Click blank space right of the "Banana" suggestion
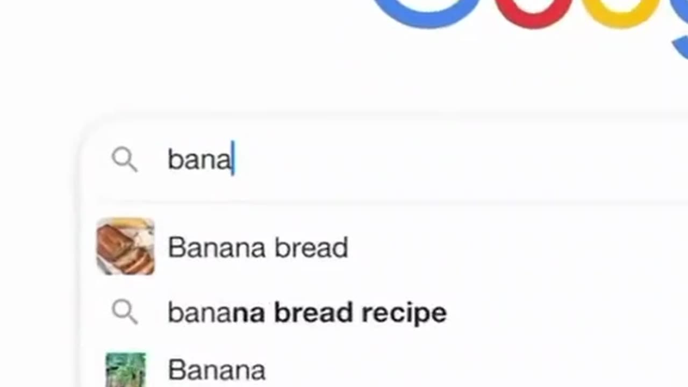The image size is (688, 387). [457, 370]
